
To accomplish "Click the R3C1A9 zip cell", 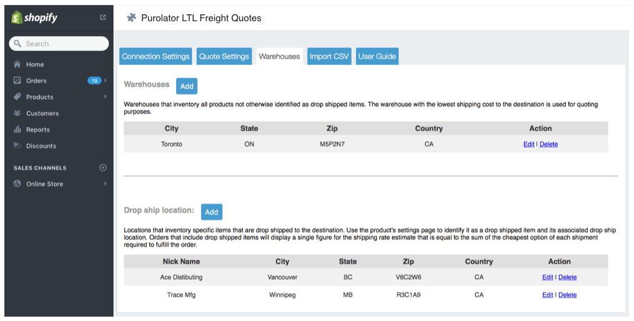I will (409, 295).
